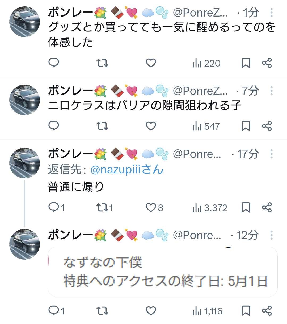Viewport: 287px width, 324px height.
Task: Like the グッズとか買ってても tweet
Action: pos(151,63)
